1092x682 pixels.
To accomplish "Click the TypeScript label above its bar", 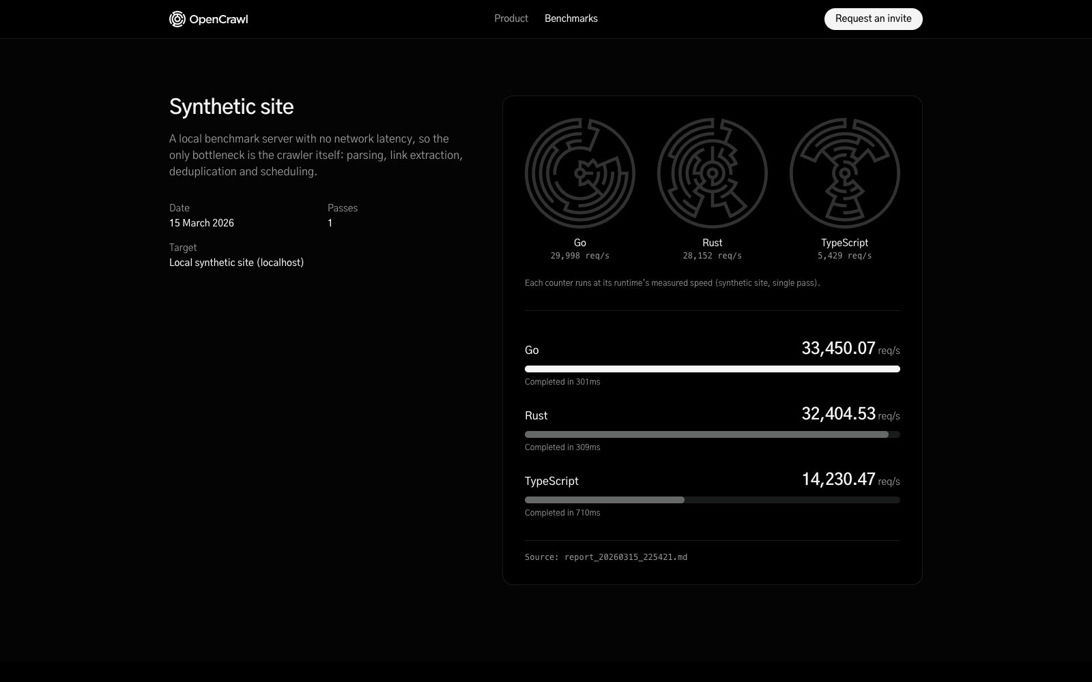I will 551,481.
